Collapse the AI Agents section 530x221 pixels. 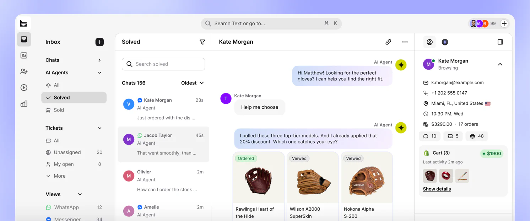tap(99, 72)
